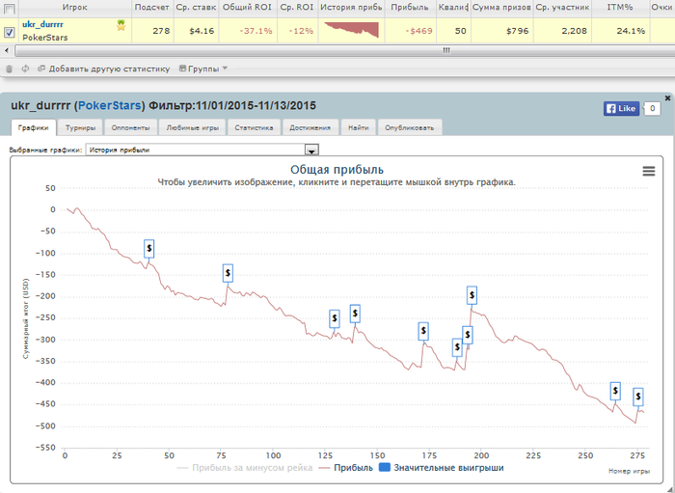
Task: Click the trash delete icon
Action: point(9,68)
